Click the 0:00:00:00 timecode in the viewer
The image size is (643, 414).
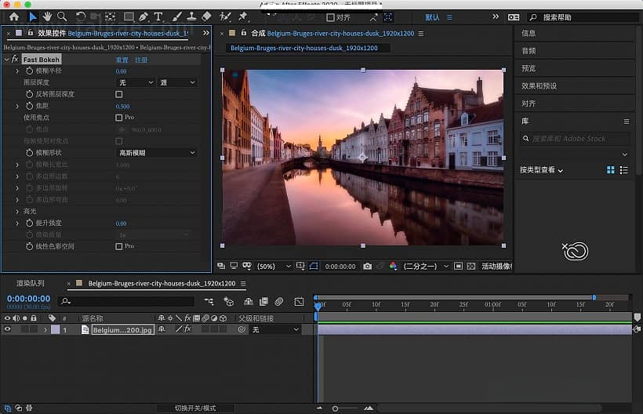340,267
